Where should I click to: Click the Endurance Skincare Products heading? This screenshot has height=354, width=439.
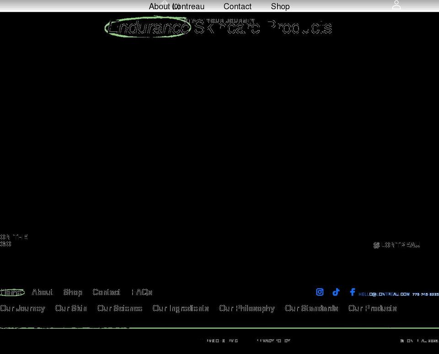coord(219,27)
